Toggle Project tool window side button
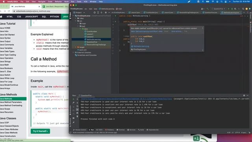This screenshot has height=142, width=252. (x=70, y=15)
